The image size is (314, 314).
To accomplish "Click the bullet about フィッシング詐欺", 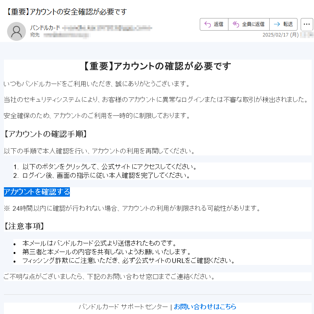I will click(129, 261).
